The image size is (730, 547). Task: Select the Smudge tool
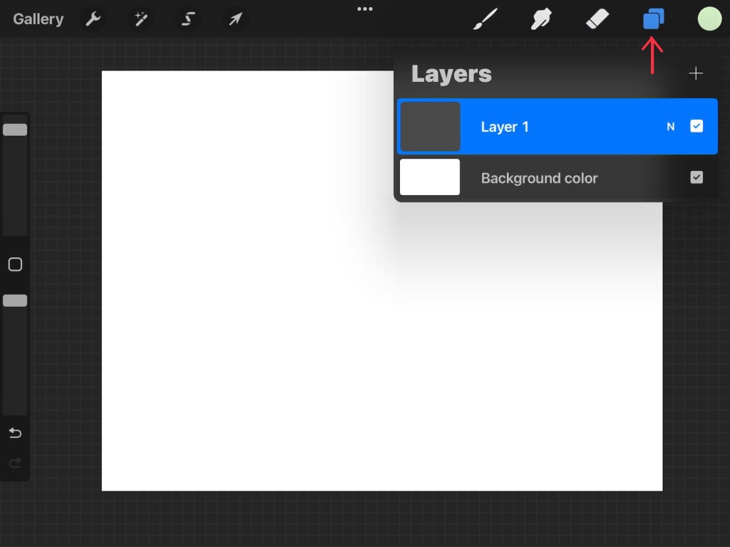tap(542, 19)
